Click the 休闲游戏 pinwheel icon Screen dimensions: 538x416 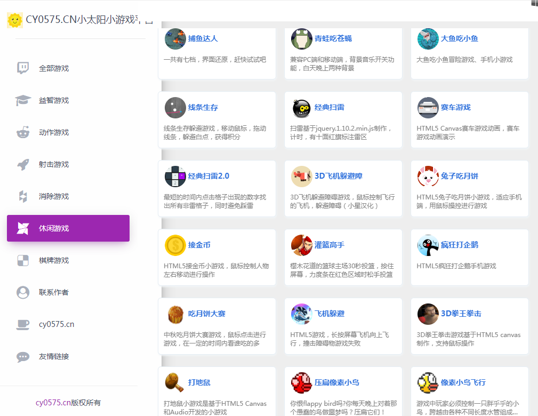coord(23,228)
